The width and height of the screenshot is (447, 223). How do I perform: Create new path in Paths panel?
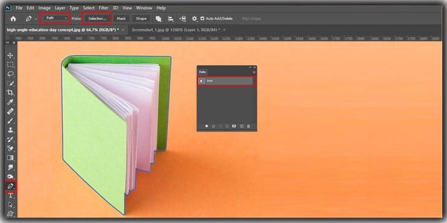point(242,126)
